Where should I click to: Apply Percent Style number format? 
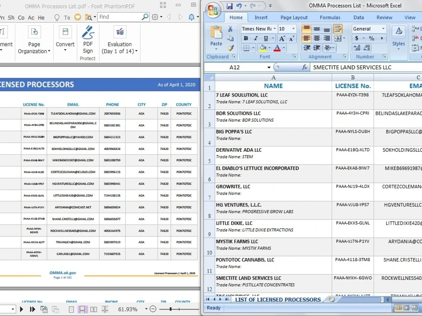(372, 38)
